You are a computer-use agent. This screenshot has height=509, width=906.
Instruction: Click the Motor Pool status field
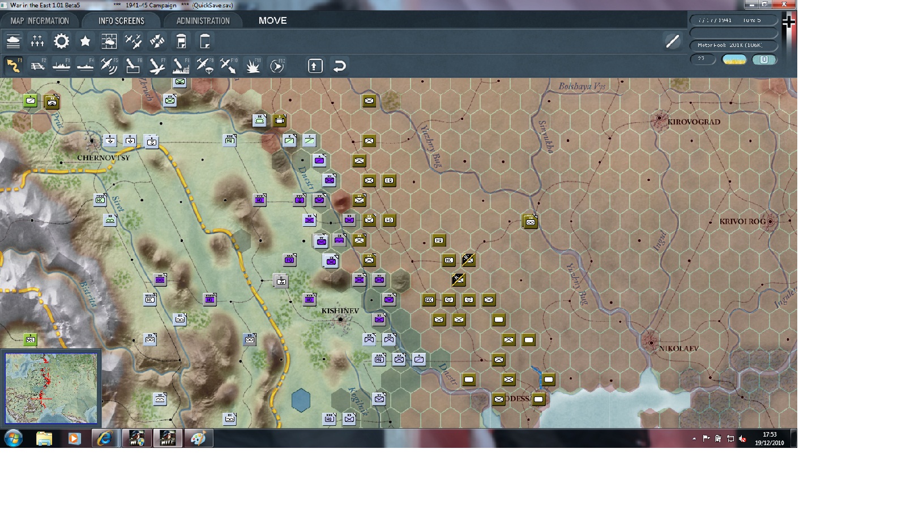[x=733, y=45]
